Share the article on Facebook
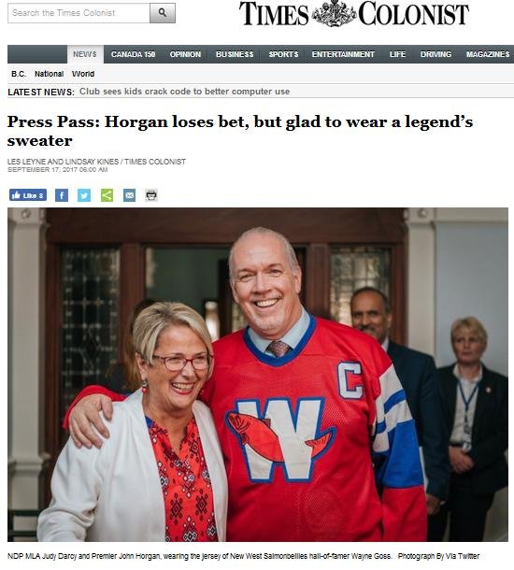Viewport: 514px width, 570px height. [62, 195]
